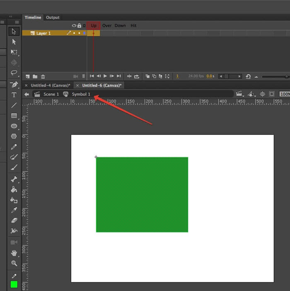Switch to Untitled-4 (Canvas) document tab
The height and width of the screenshot is (291, 290).
(50, 85)
